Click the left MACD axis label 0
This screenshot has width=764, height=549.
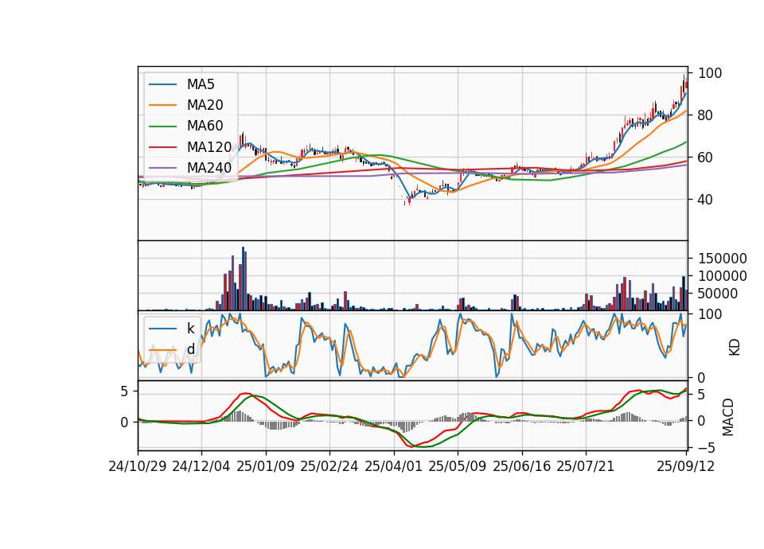pos(125,422)
